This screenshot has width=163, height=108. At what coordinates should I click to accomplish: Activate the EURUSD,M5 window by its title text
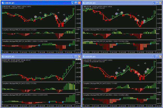[x=9, y=3]
